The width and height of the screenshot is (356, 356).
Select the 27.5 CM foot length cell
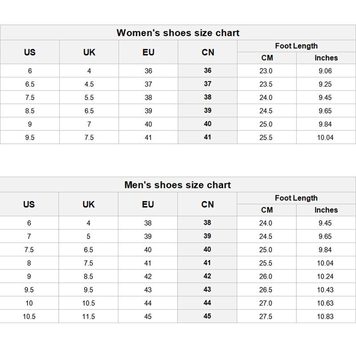[266, 316]
